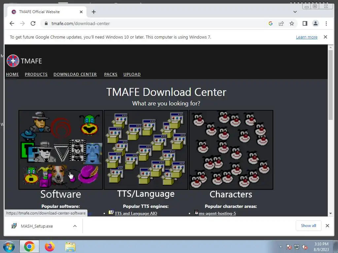Image resolution: width=338 pixels, height=253 pixels.
Task: Go to the HOME page
Action: pyautogui.click(x=12, y=74)
